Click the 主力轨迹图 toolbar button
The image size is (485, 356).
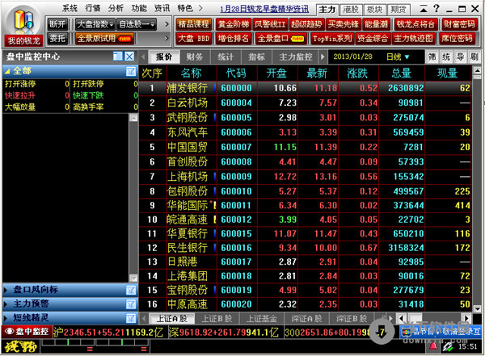(413, 39)
